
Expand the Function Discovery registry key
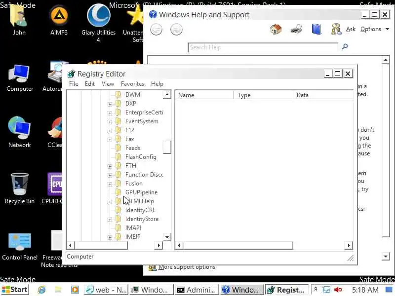(x=110, y=175)
